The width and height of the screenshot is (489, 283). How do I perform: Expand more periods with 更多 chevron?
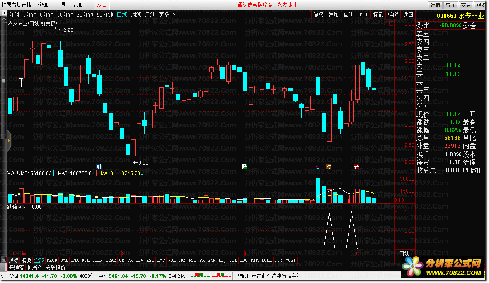click(x=174, y=14)
